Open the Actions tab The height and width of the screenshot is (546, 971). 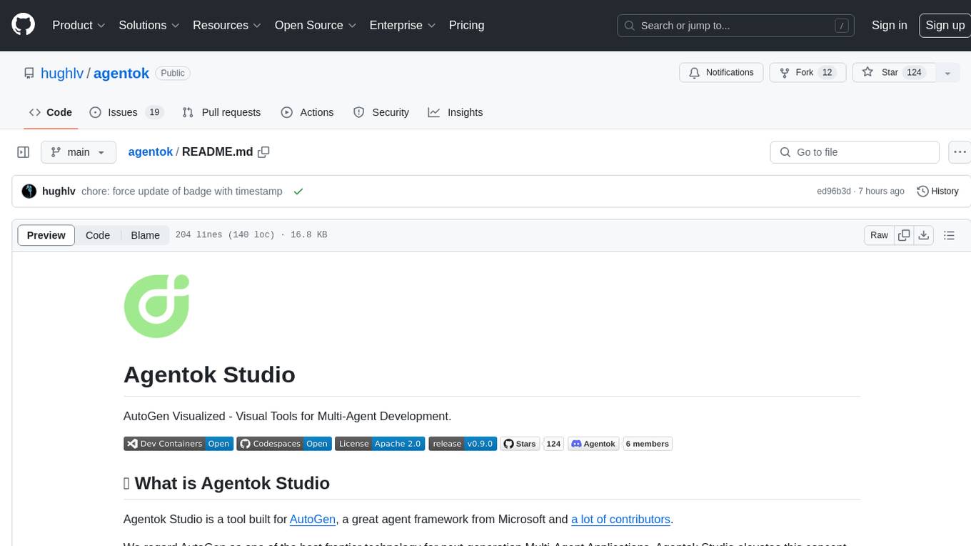point(307,112)
